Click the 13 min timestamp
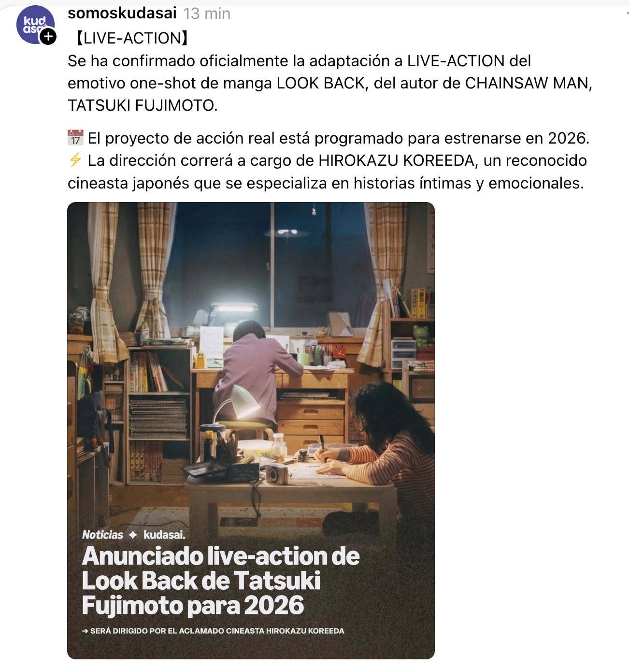Image resolution: width=629 pixels, height=669 pixels. click(207, 14)
